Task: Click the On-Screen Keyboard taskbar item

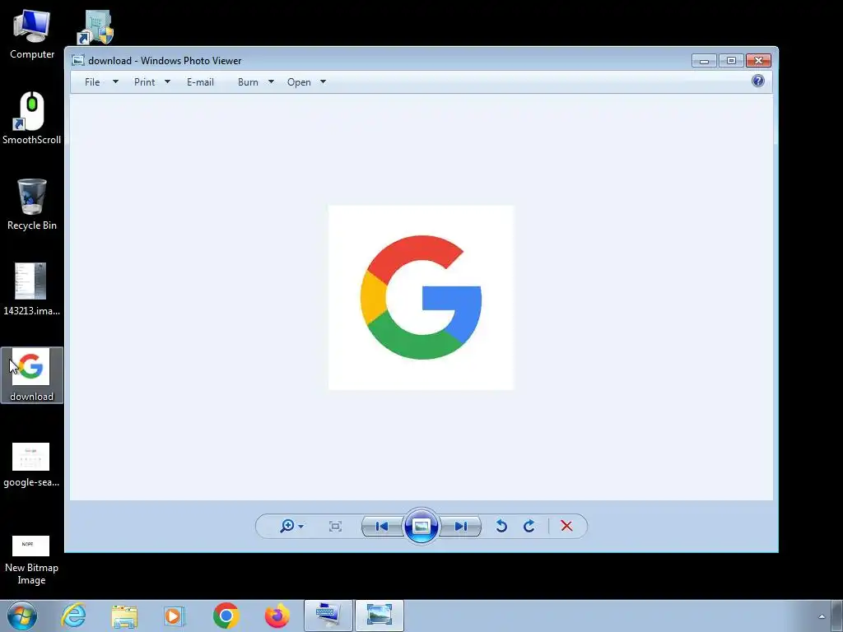Action: pyautogui.click(x=328, y=616)
